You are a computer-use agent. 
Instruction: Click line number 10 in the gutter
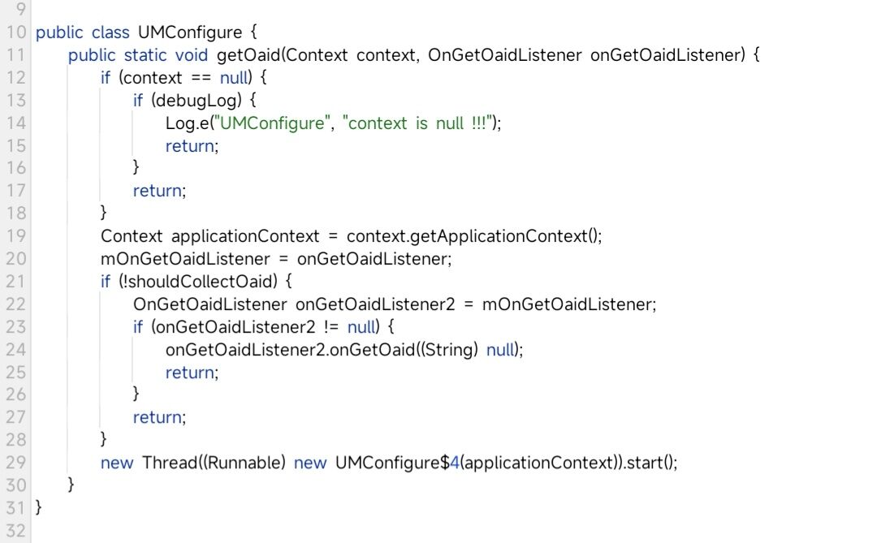click(x=16, y=33)
